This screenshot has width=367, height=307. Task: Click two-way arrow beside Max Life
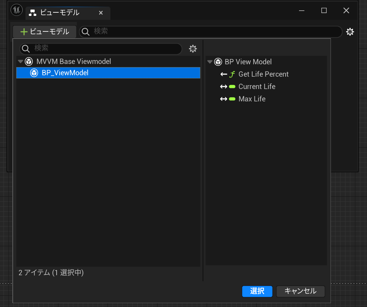224,99
